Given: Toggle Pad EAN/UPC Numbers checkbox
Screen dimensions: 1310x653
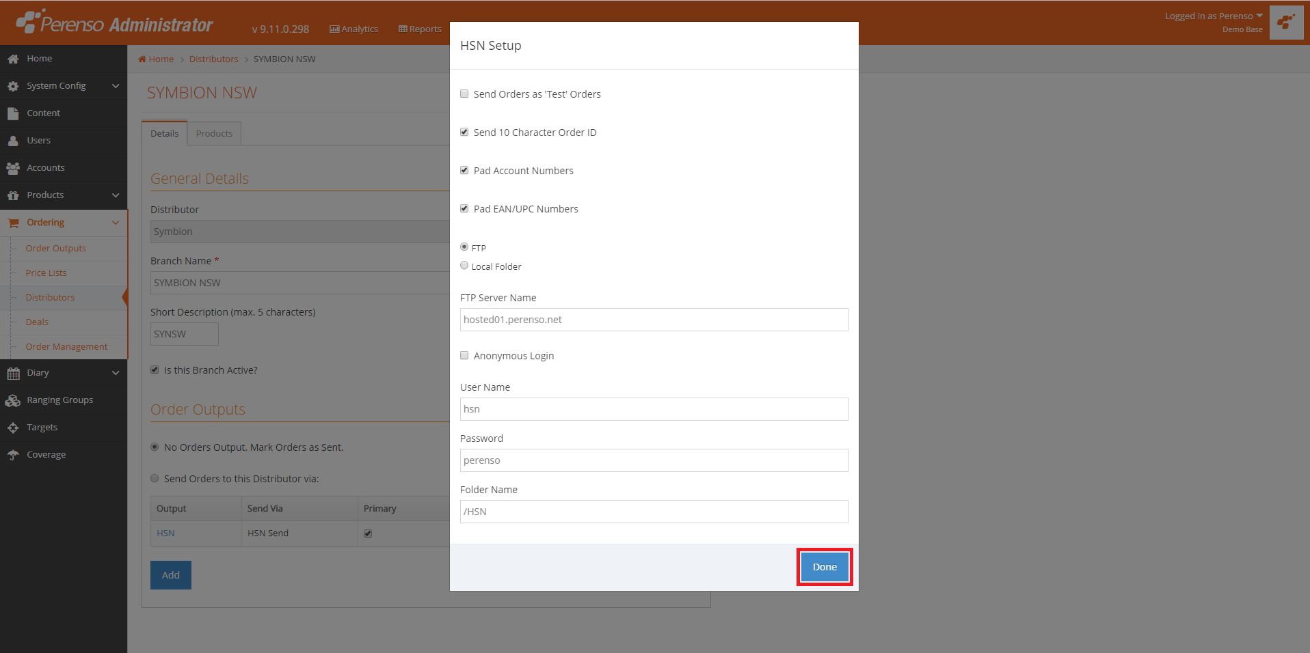Looking at the screenshot, I should tap(464, 208).
